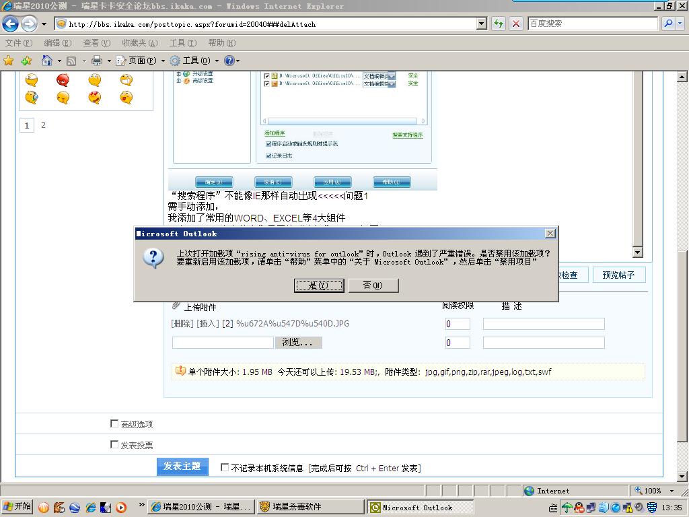Screen dimensions: 689x517
Task: Click the post editor scrollbar down arrow
Action: 638,252
